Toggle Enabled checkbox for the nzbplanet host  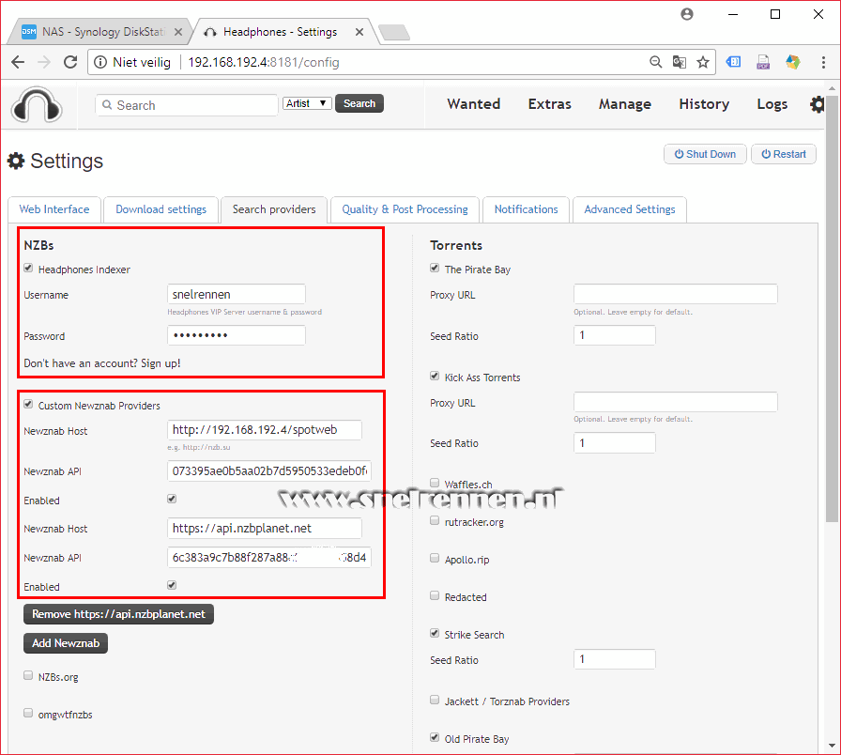coord(172,585)
